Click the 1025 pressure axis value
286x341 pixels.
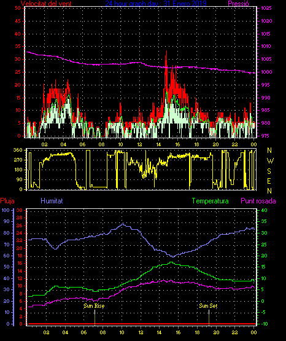click(x=266, y=8)
